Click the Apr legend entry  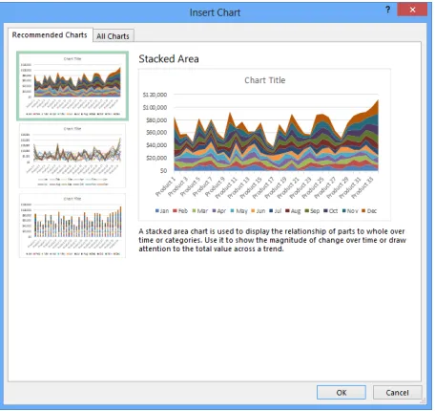[219, 211]
